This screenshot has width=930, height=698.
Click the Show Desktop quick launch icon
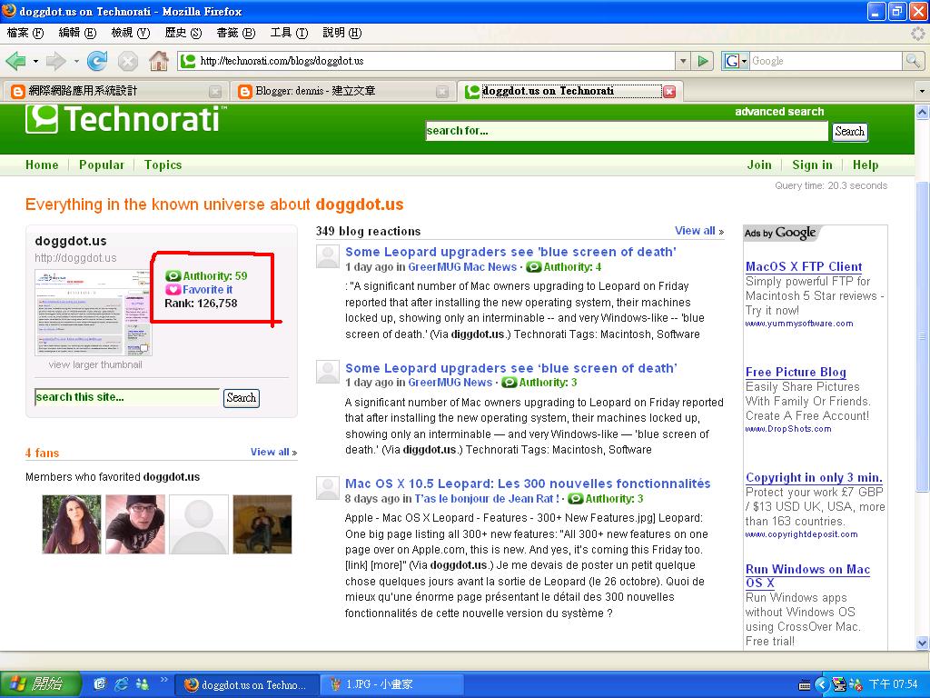100,684
